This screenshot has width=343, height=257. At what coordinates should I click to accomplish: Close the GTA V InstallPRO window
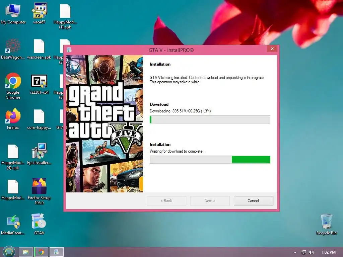coord(272,49)
